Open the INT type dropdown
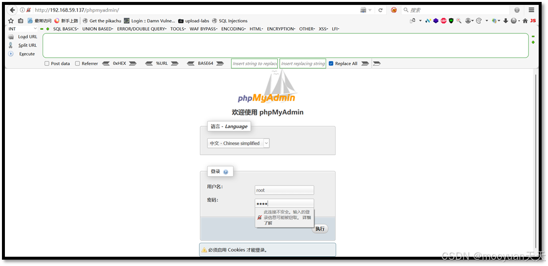Viewport: 548px width, 266px height. point(23,29)
